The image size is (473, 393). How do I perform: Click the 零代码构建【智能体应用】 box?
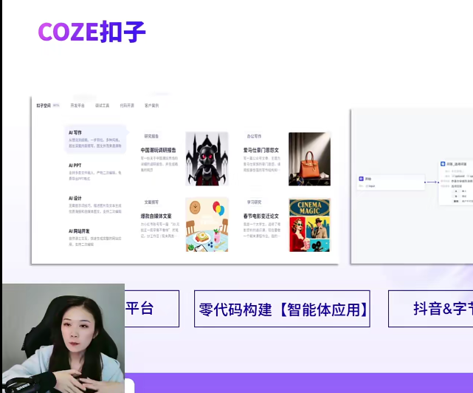(x=282, y=309)
